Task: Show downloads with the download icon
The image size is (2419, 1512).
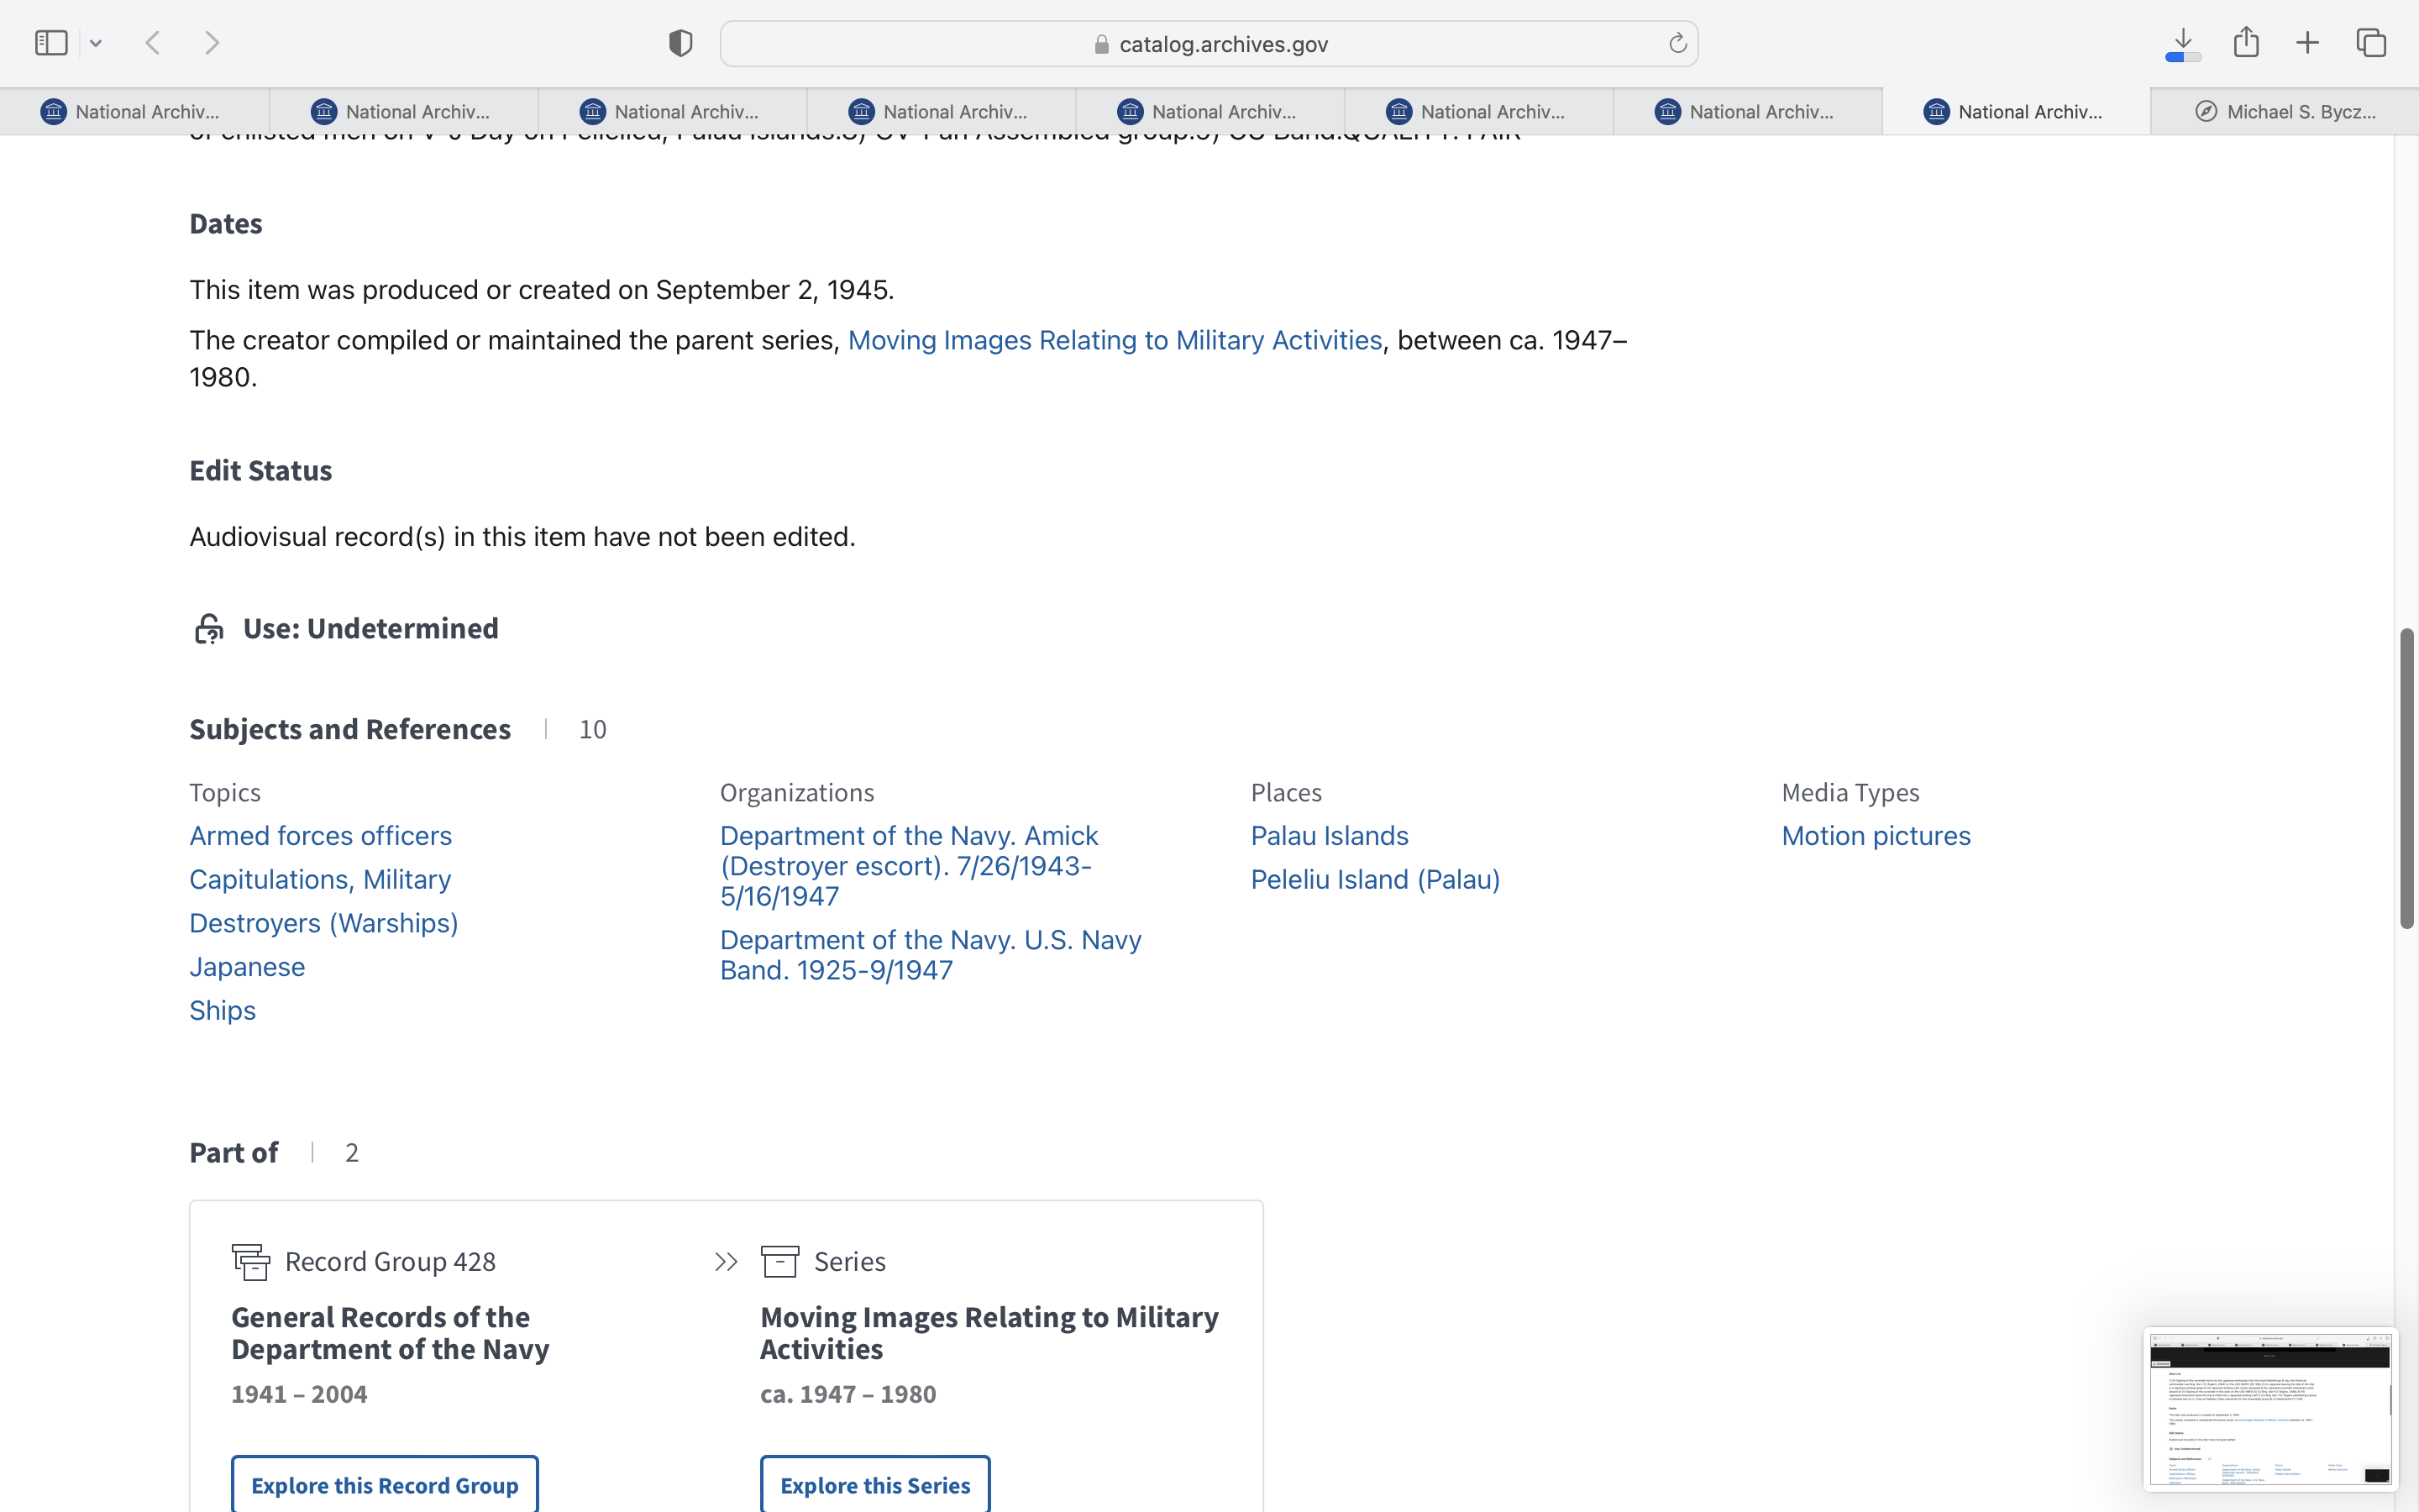Action: coord(2183,43)
